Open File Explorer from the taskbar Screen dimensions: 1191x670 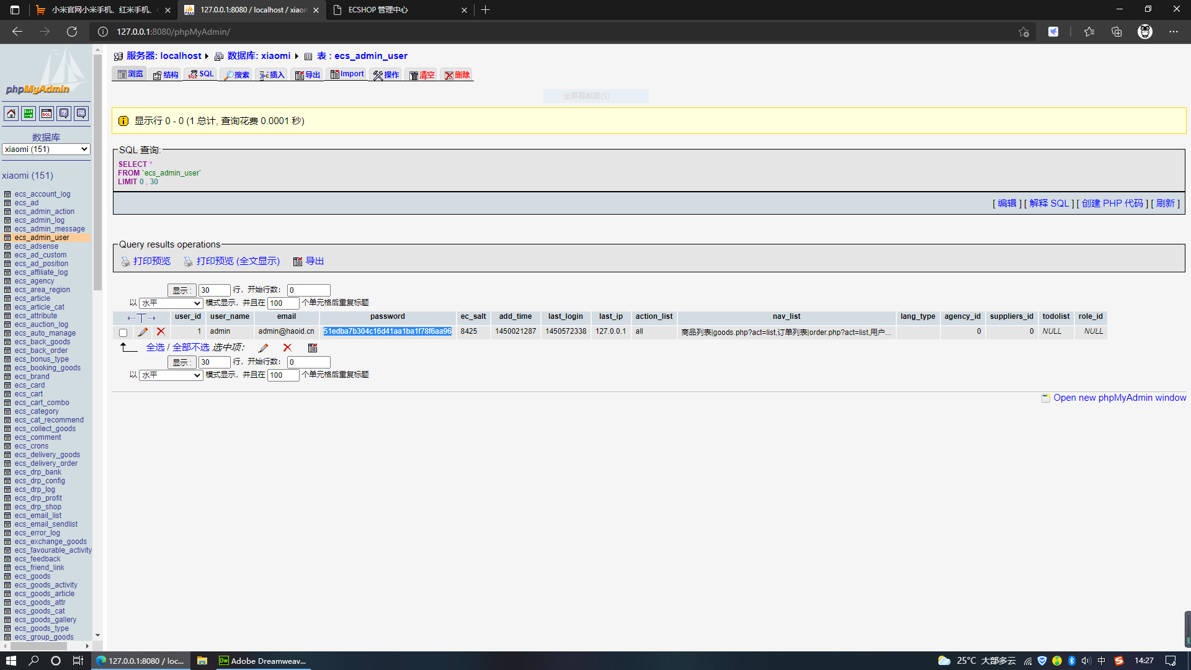[x=202, y=661]
